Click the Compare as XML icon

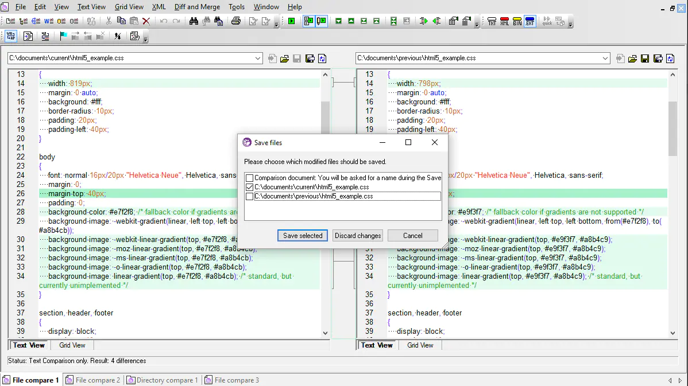pos(505,21)
